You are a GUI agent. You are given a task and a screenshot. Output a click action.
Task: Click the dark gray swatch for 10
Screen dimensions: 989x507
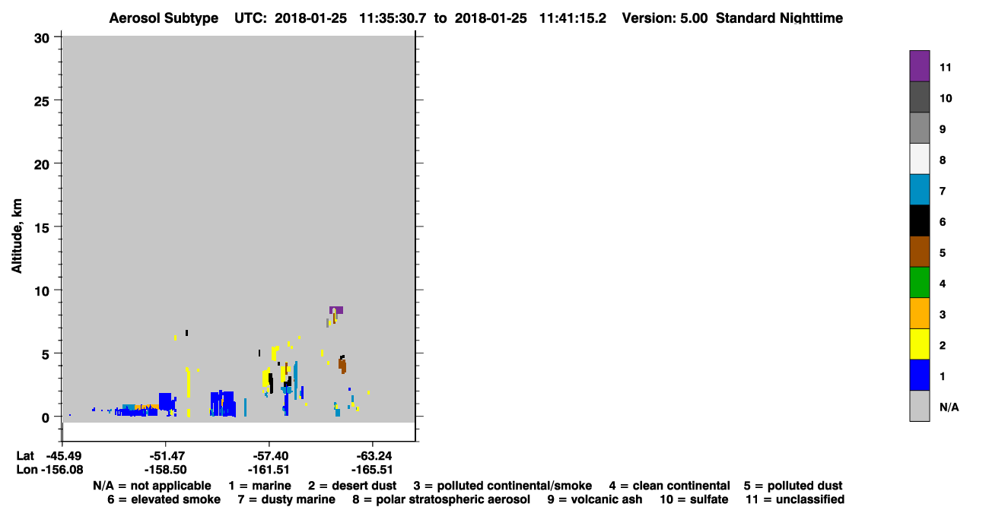[x=919, y=97]
